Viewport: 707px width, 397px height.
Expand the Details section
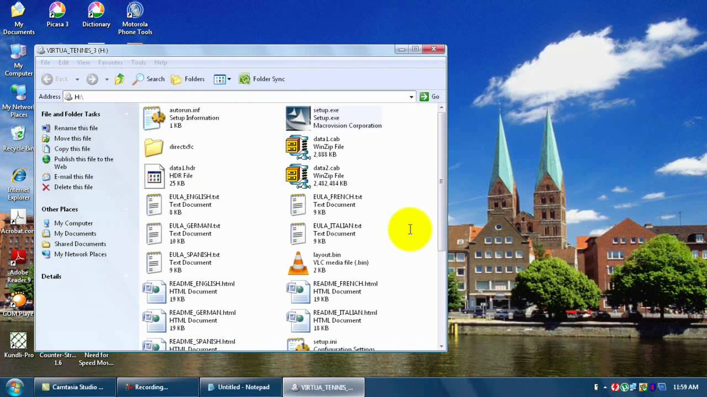pyautogui.click(x=126, y=276)
